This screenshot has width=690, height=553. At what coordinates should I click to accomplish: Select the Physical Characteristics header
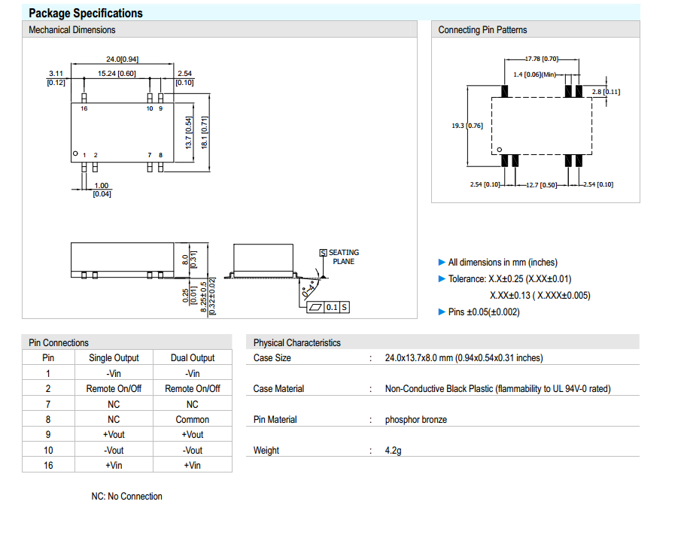point(296,343)
